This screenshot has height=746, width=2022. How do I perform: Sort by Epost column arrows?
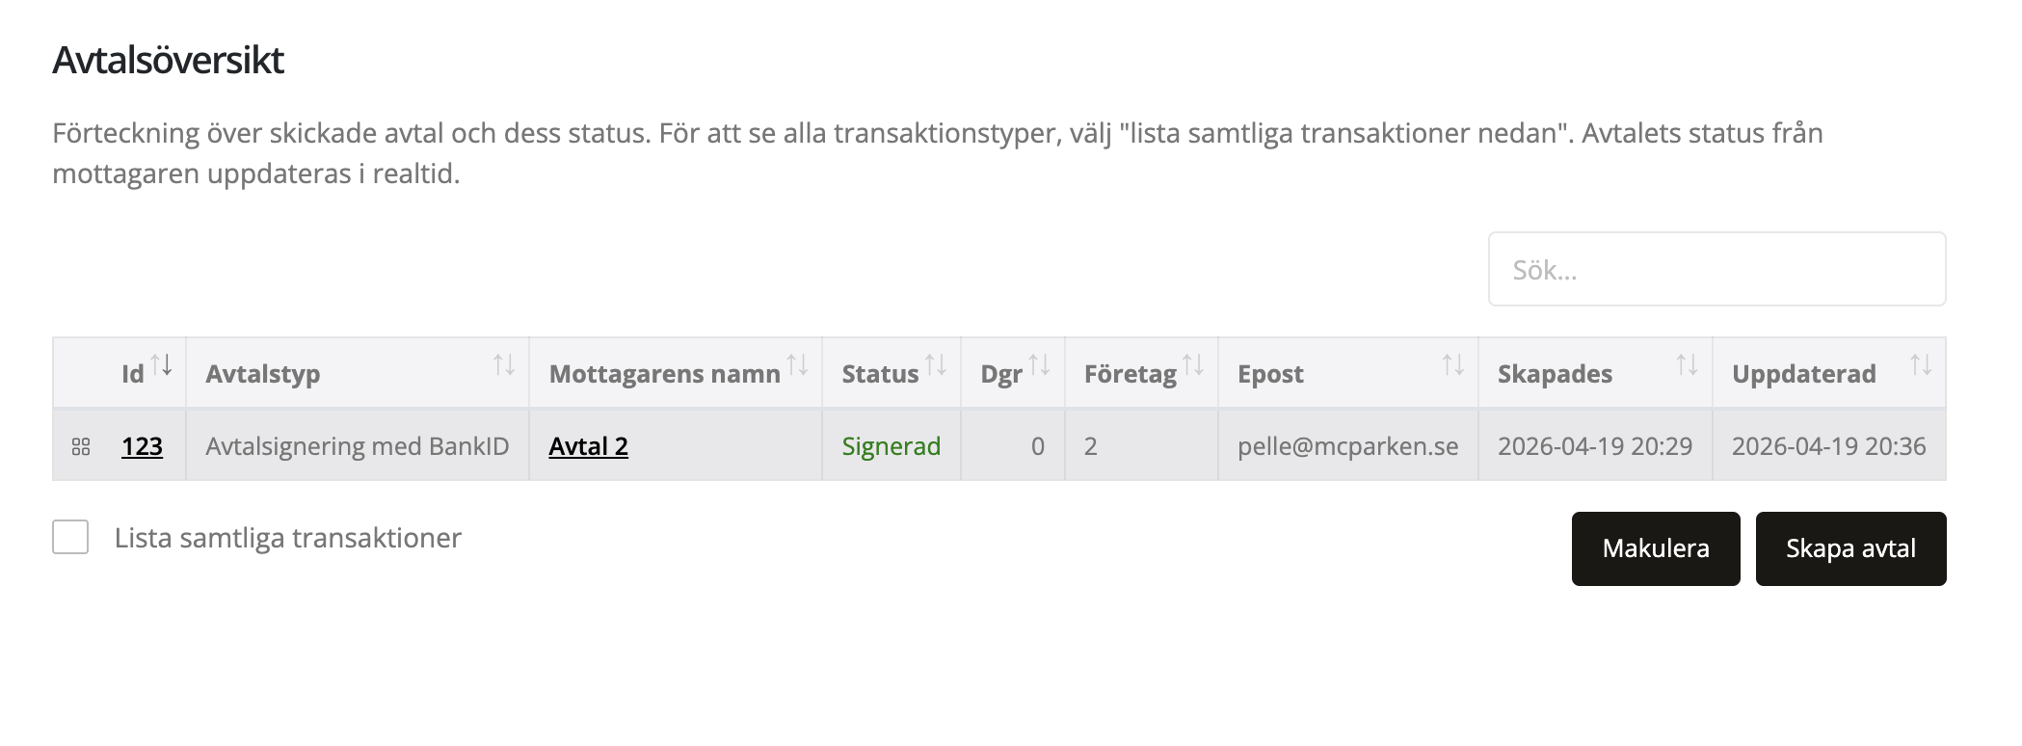coord(1452,365)
